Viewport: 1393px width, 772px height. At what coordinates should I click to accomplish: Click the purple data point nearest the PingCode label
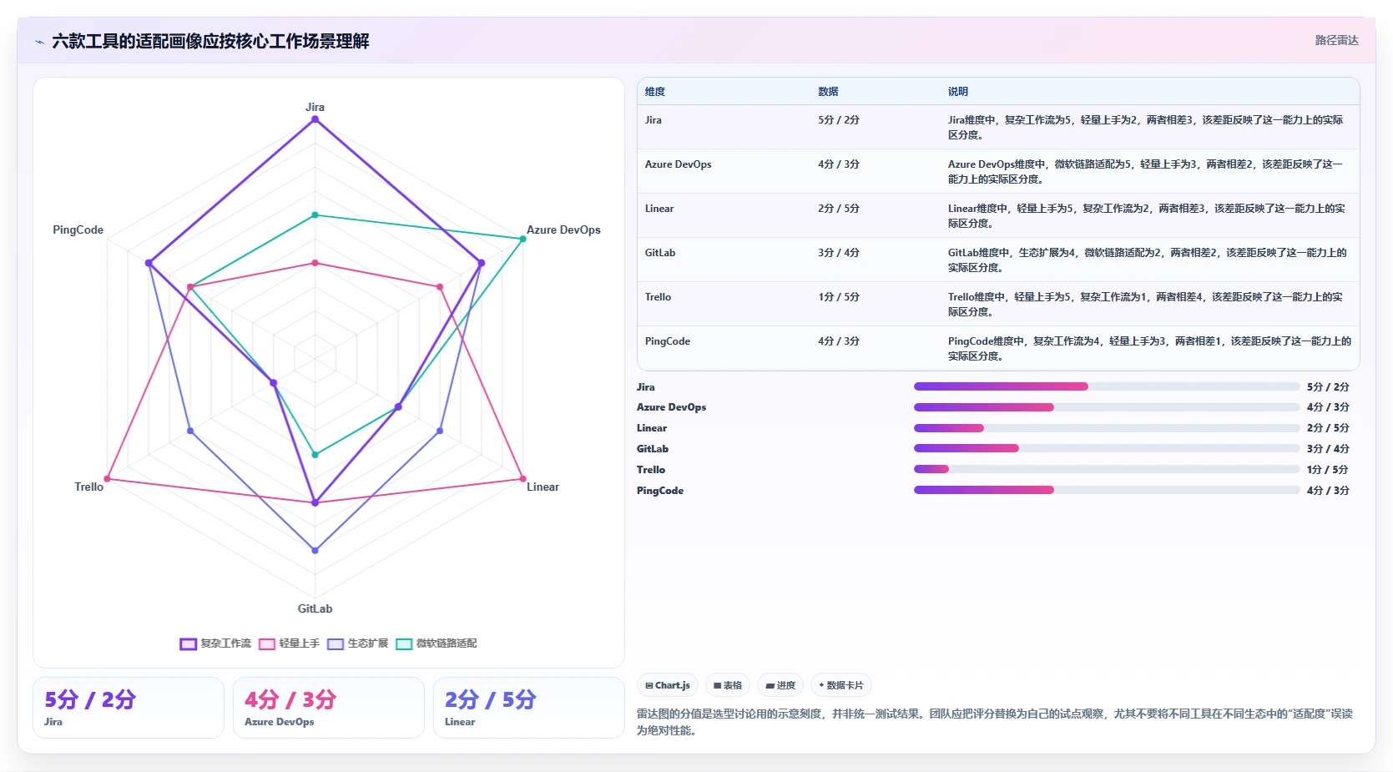point(149,263)
